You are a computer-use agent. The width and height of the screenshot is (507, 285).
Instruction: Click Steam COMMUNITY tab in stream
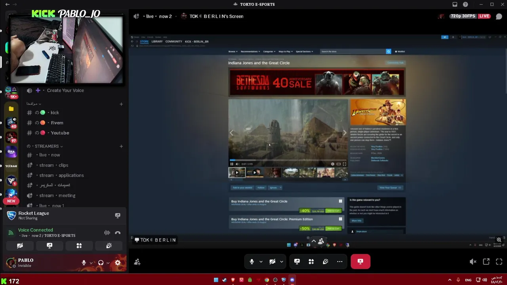click(x=174, y=42)
